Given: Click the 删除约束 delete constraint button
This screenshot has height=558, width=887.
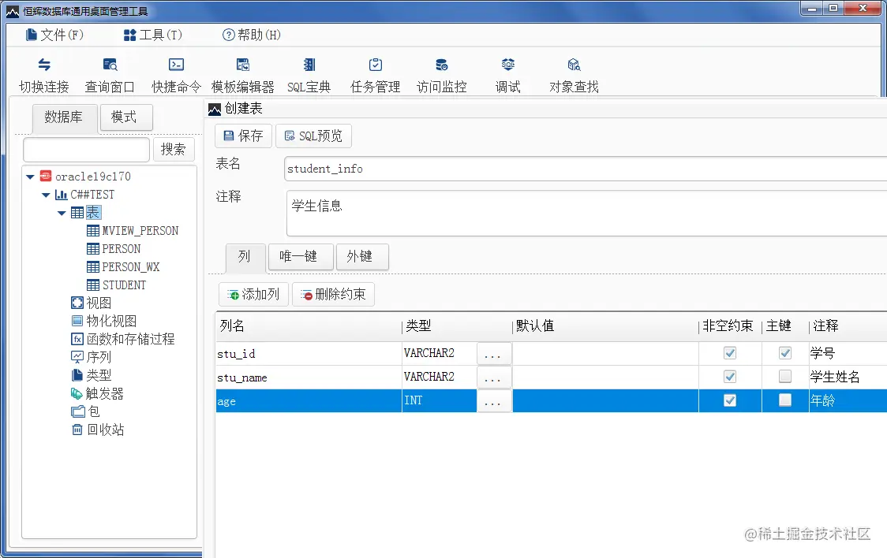Looking at the screenshot, I should [x=333, y=294].
